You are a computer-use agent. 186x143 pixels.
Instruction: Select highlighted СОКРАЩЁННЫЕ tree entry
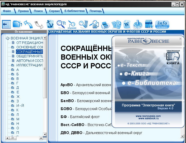29,52
